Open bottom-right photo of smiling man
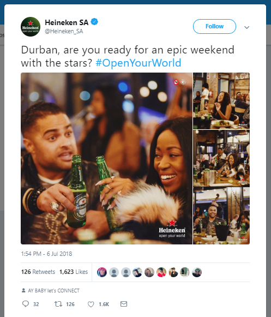 (x=221, y=216)
